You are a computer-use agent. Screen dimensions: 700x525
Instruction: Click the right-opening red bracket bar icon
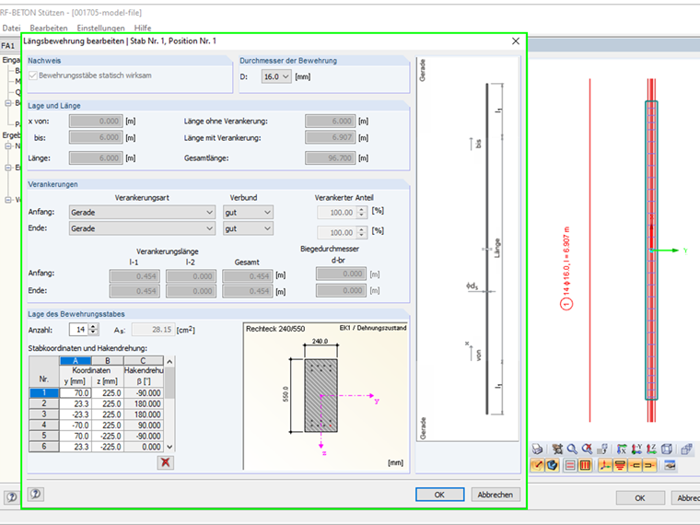coord(649,465)
